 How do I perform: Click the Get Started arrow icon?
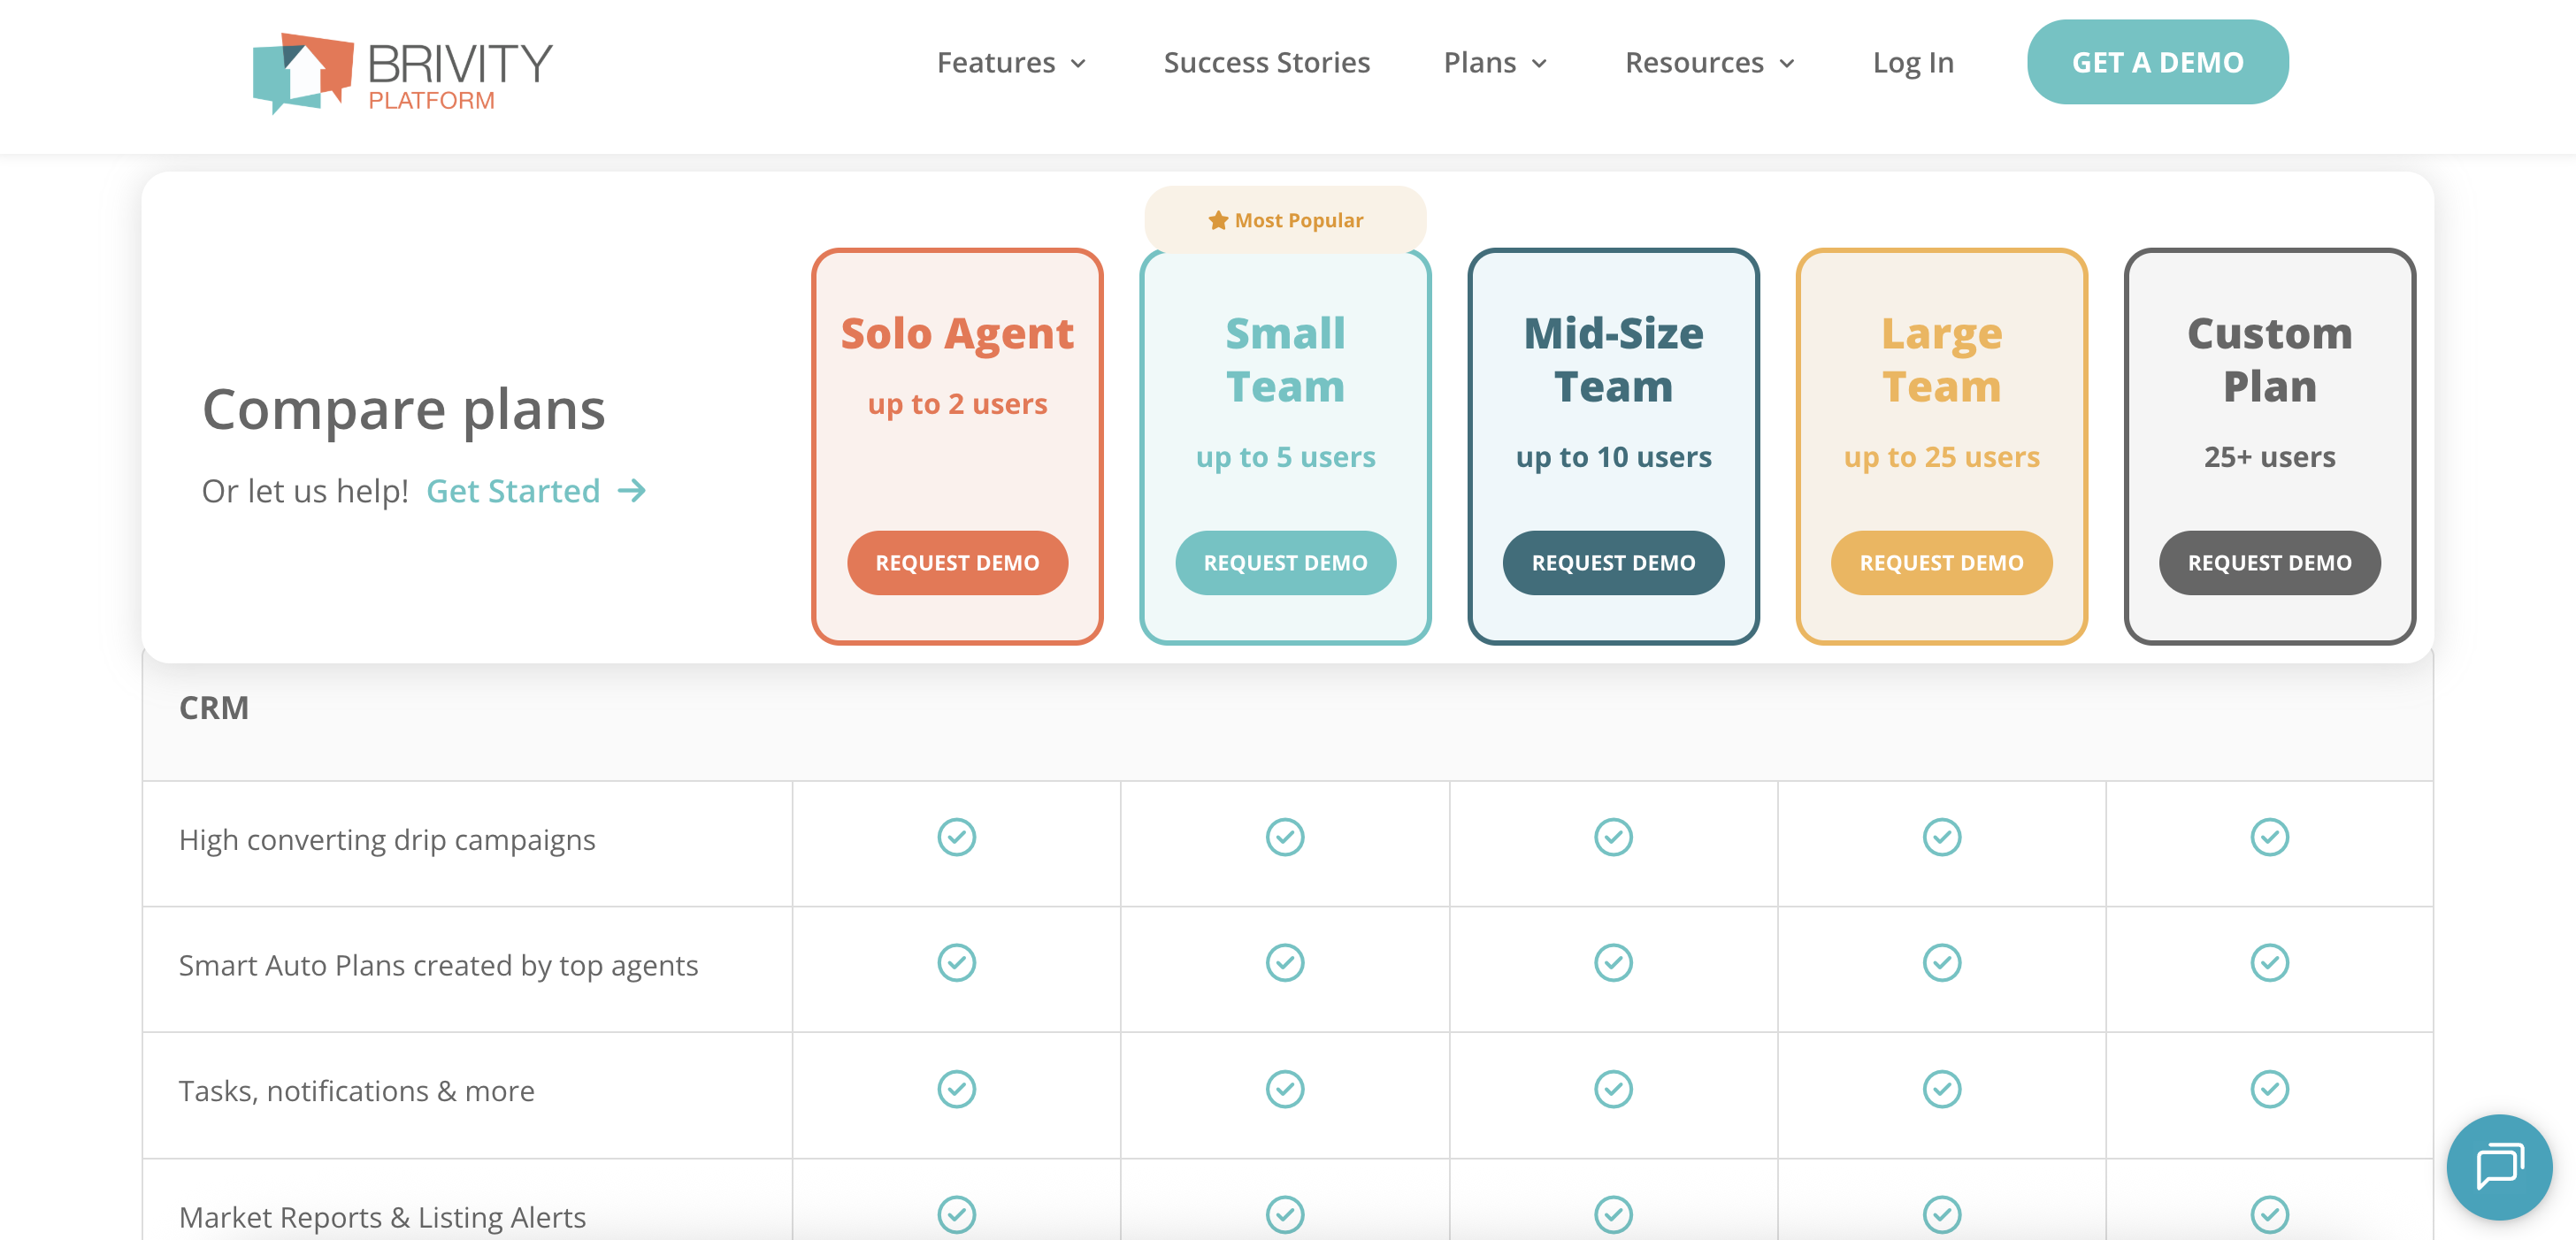click(633, 491)
